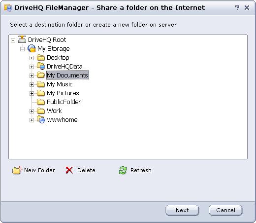Click the DriveHQData folder icon

click(41, 66)
